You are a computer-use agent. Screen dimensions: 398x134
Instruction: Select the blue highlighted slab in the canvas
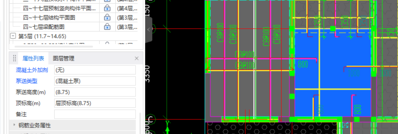pyautogui.click(x=332, y=73)
